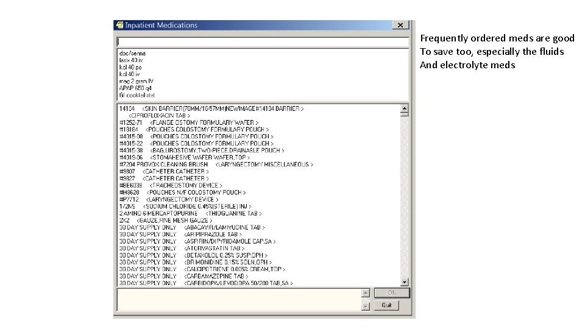
Task: Select the ARIPIPRAZOLE TAB row
Action: pyautogui.click(x=180, y=234)
